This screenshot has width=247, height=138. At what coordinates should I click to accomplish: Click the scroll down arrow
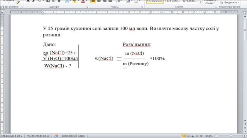[245, 121]
